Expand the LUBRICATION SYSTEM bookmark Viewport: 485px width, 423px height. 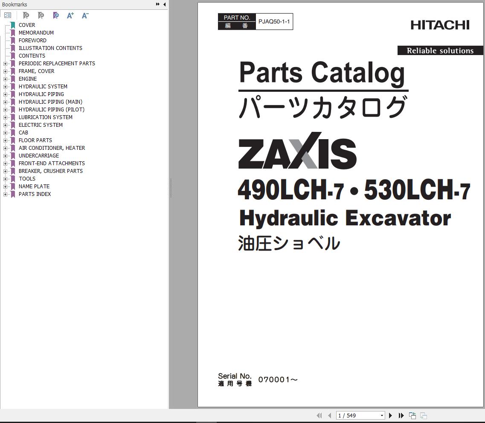5,117
